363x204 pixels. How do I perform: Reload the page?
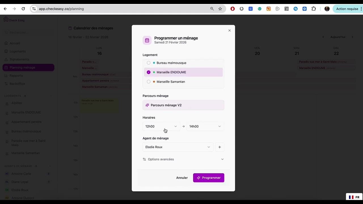(x=23, y=9)
